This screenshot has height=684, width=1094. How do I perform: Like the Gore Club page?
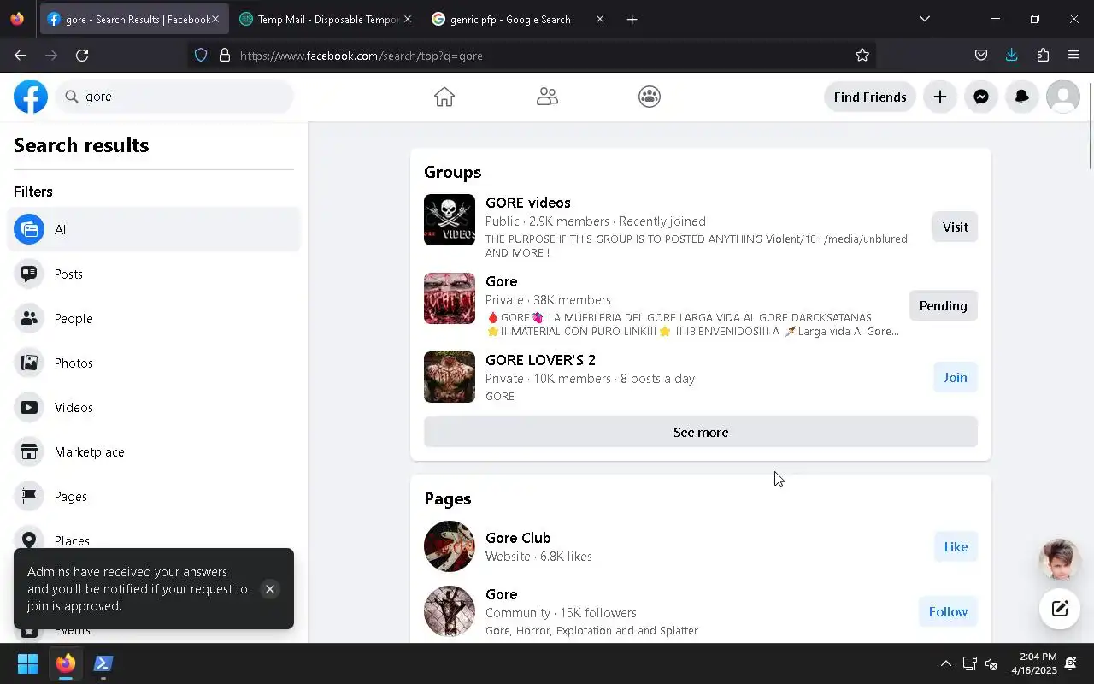click(x=956, y=546)
